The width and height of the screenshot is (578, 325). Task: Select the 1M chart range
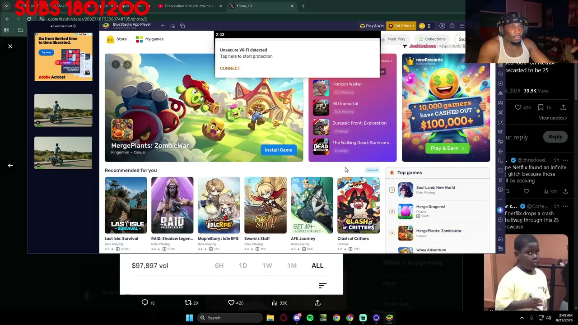click(292, 266)
